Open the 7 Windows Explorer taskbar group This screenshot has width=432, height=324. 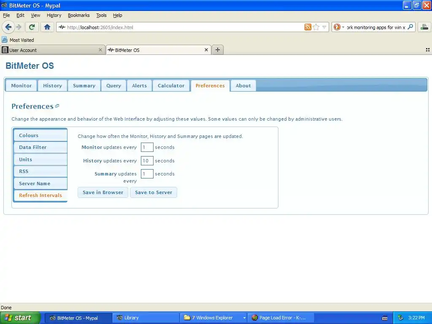click(213, 318)
